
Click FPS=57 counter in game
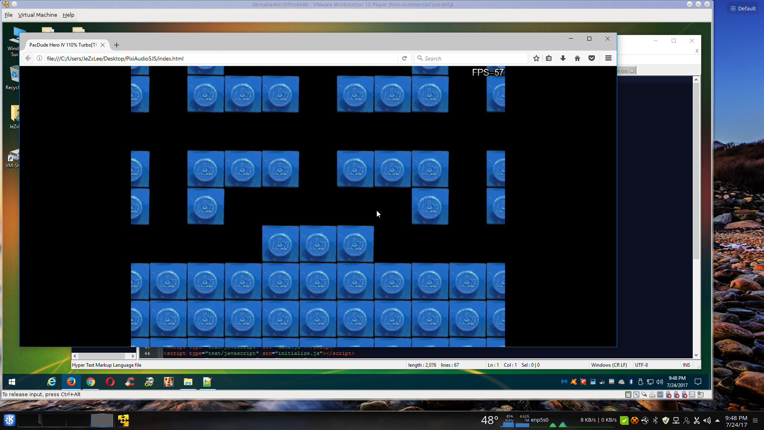488,72
